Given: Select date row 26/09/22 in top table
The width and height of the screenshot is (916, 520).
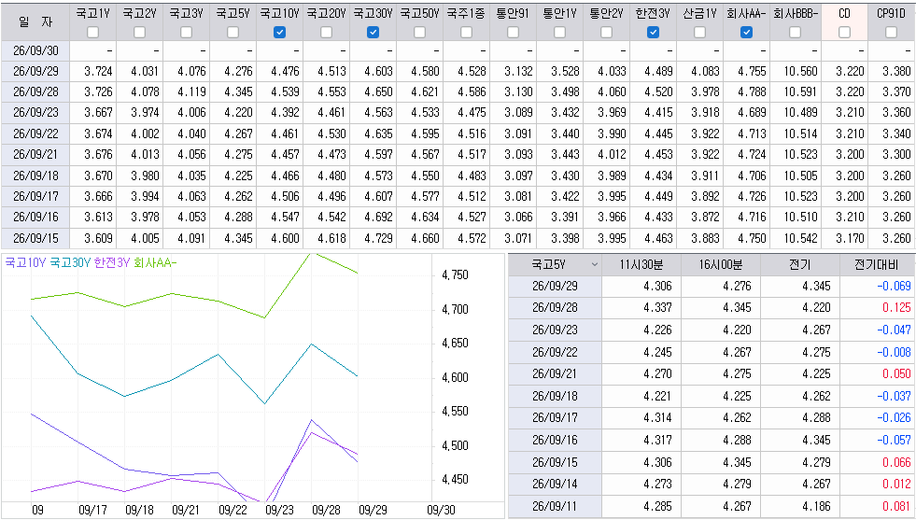Looking at the screenshot, I should [x=35, y=134].
